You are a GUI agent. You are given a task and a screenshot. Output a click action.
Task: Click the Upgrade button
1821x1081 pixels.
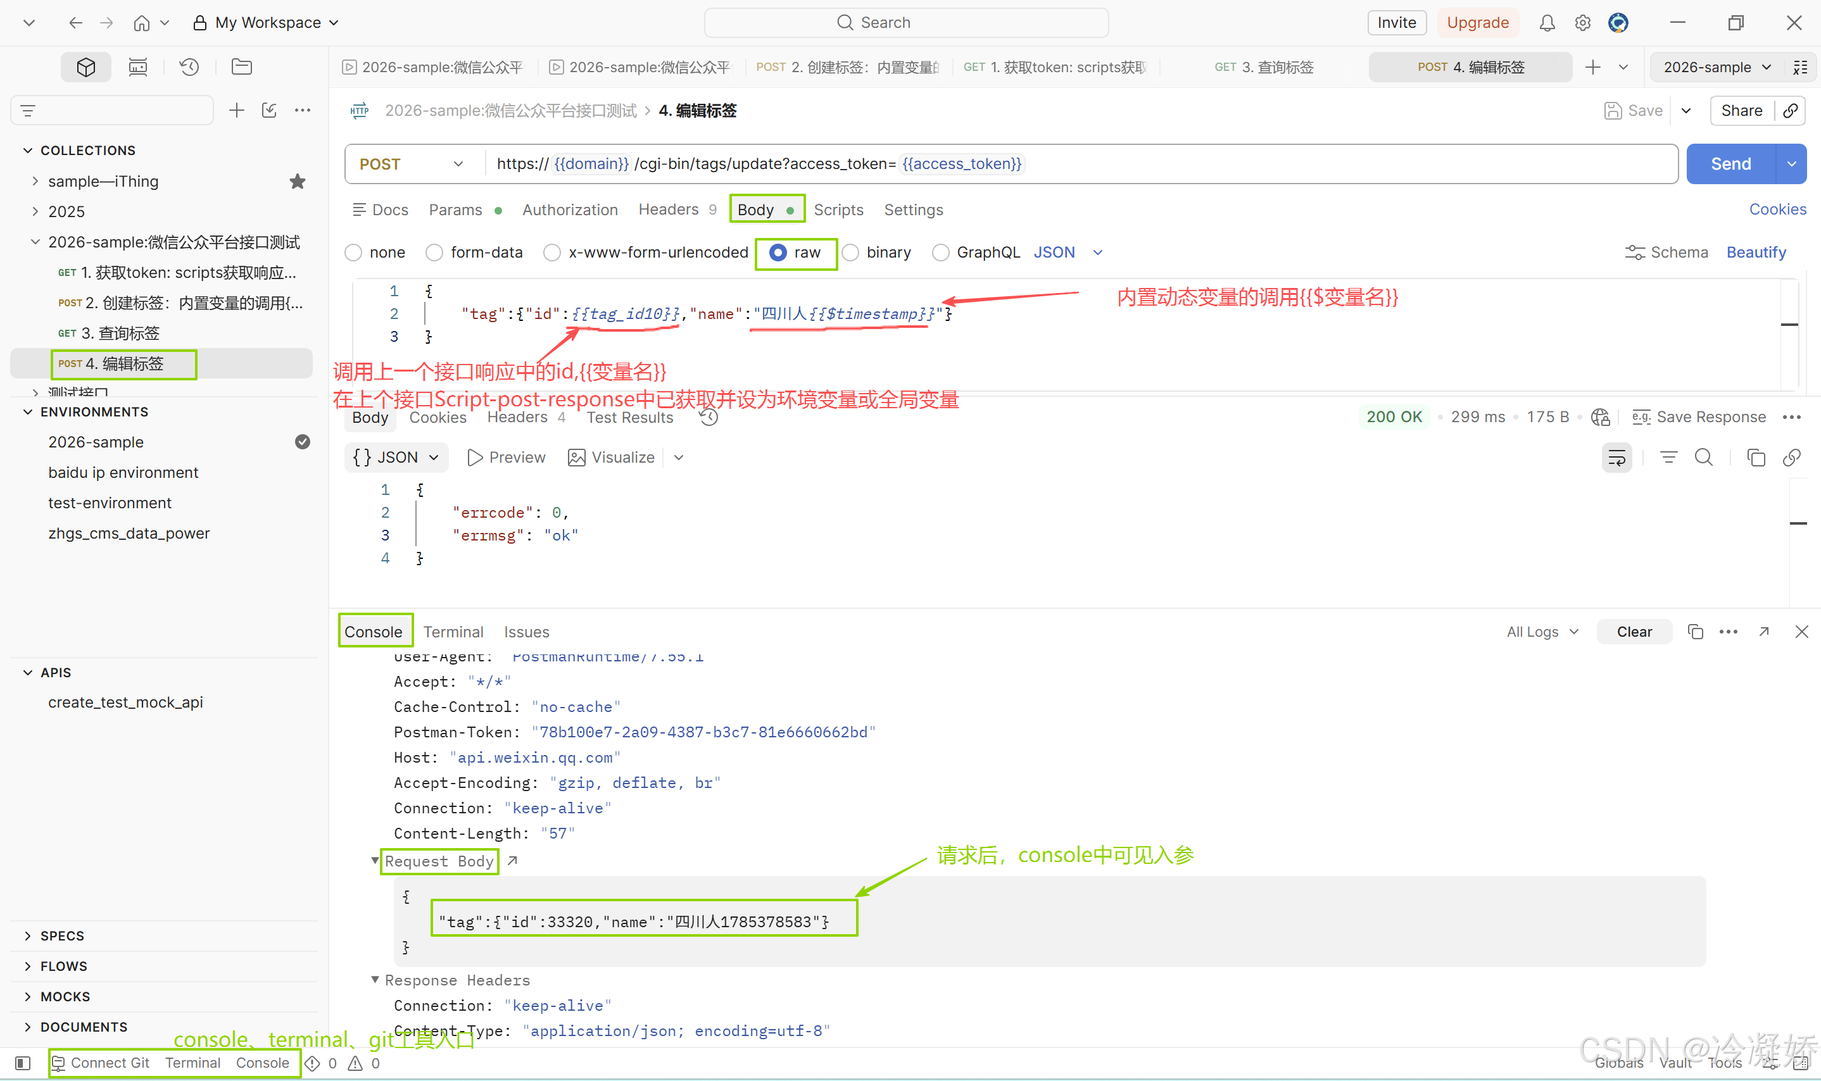(x=1478, y=23)
